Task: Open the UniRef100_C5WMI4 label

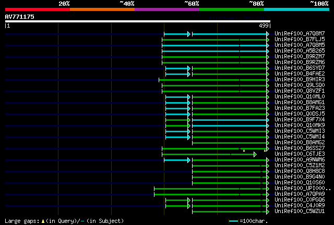Action: (x=300, y=137)
